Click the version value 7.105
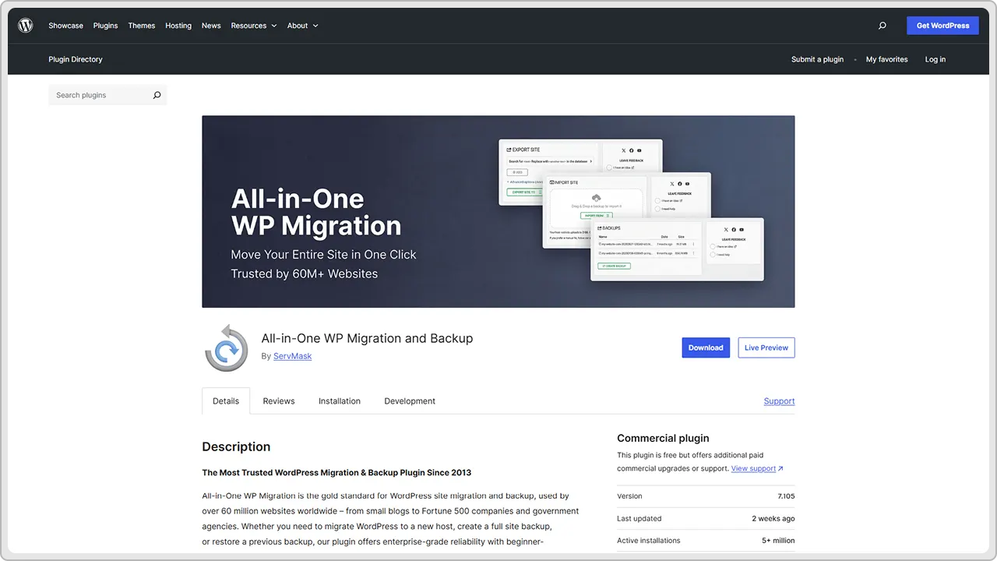 coord(786,496)
